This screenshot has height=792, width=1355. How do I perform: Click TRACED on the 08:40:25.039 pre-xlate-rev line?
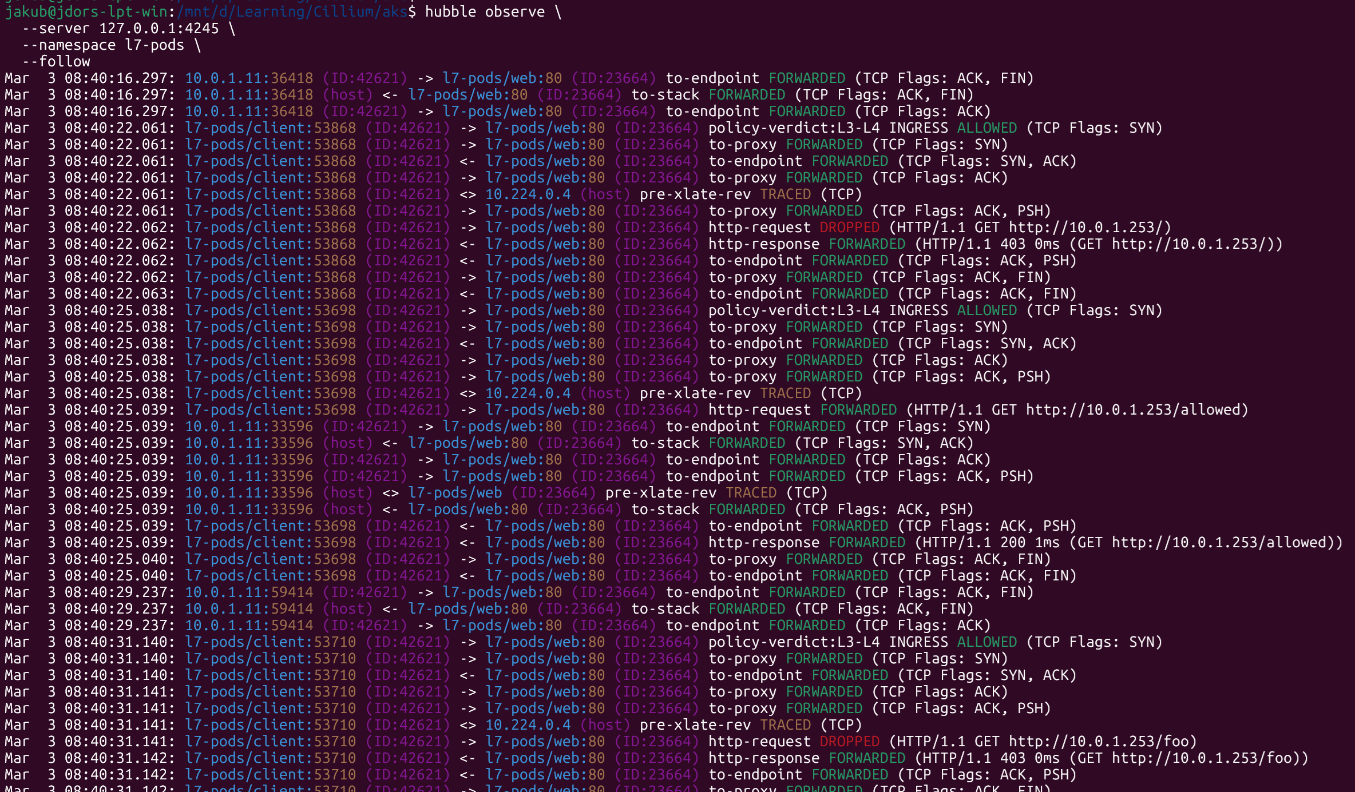click(751, 492)
